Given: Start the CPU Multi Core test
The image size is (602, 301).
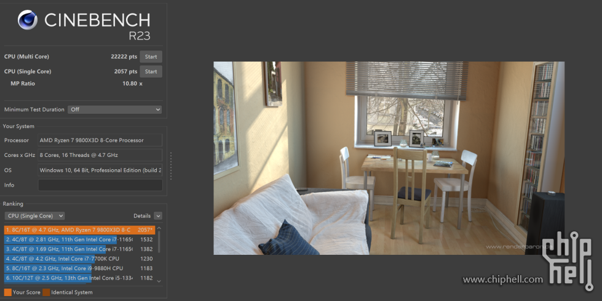Looking at the screenshot, I should [151, 57].
